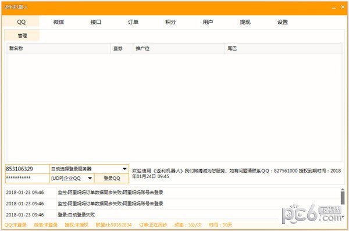Click the 频率：3分/次 status text
The width and height of the screenshot is (349, 231).
(x=188, y=225)
